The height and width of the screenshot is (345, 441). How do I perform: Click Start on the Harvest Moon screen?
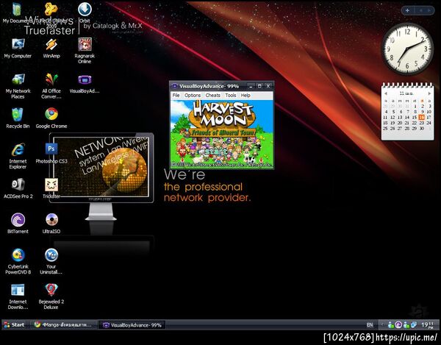click(x=215, y=152)
